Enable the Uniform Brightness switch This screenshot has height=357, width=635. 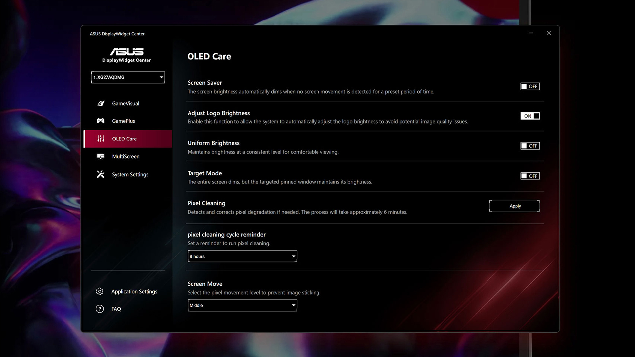[530, 146]
